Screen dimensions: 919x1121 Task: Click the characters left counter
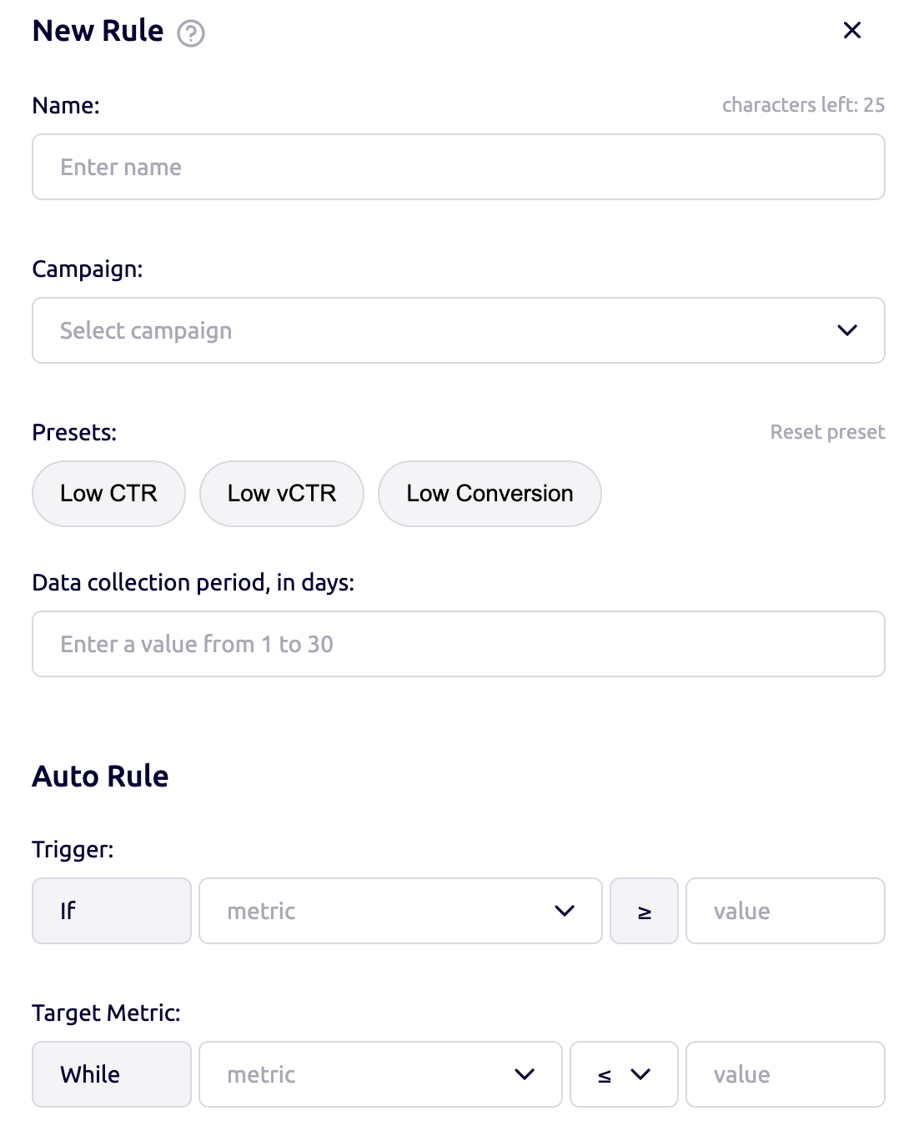[803, 105]
